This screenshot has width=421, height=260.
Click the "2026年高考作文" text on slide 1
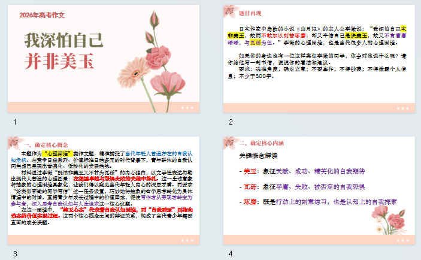click(43, 15)
